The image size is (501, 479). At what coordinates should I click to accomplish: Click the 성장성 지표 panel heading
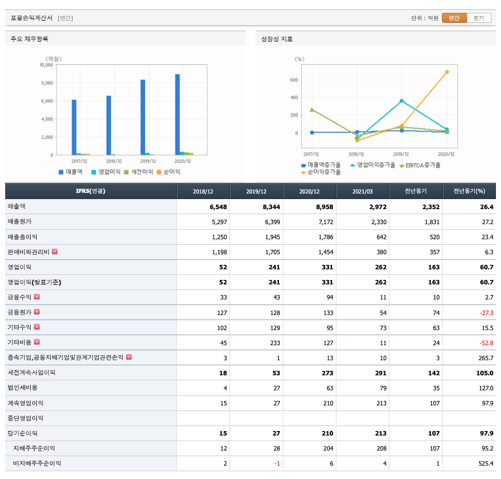[x=277, y=39]
